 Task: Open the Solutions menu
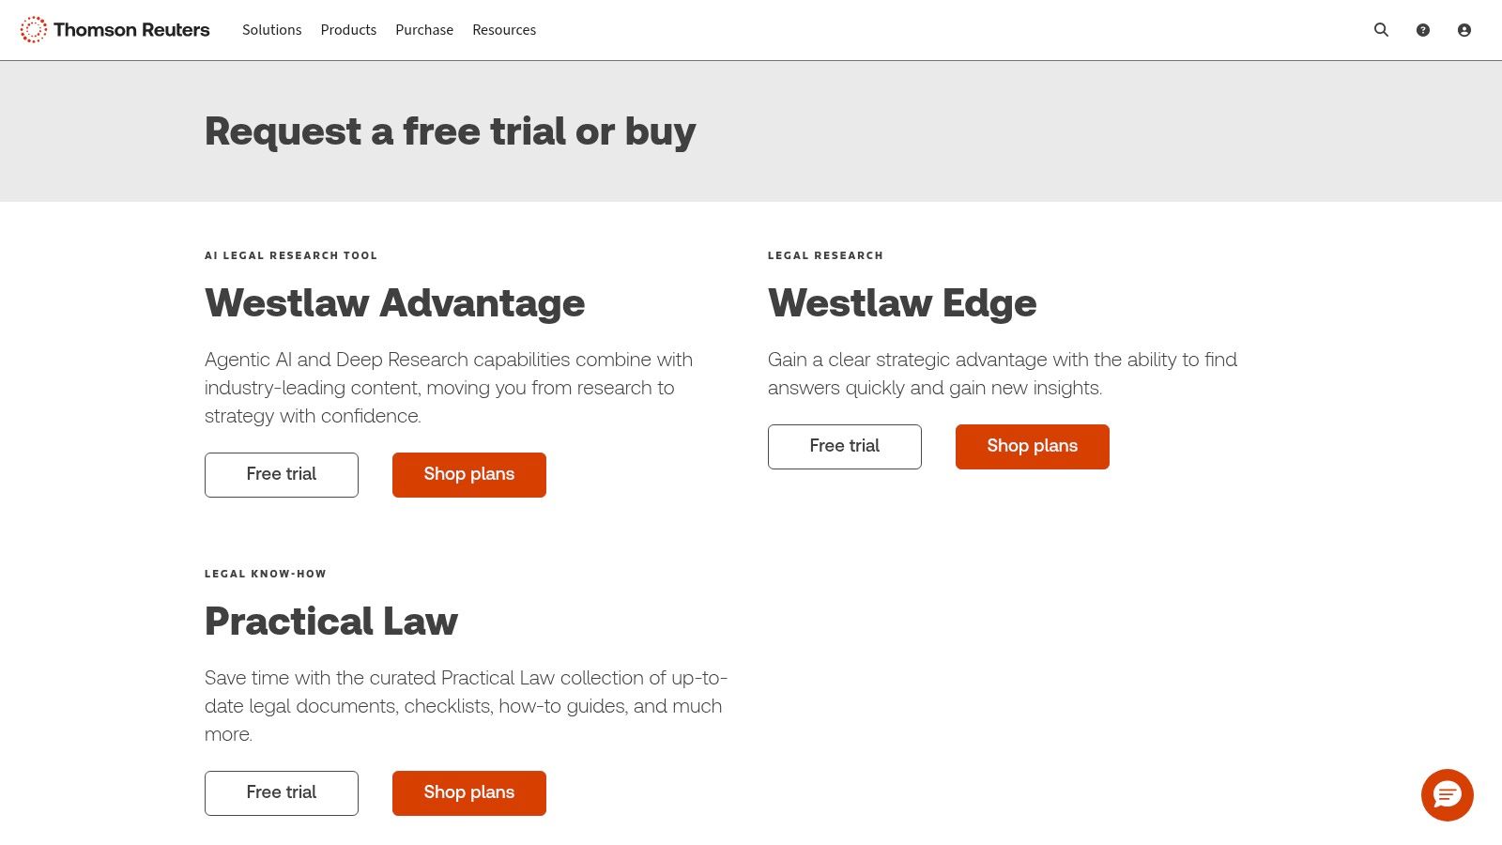[271, 29]
